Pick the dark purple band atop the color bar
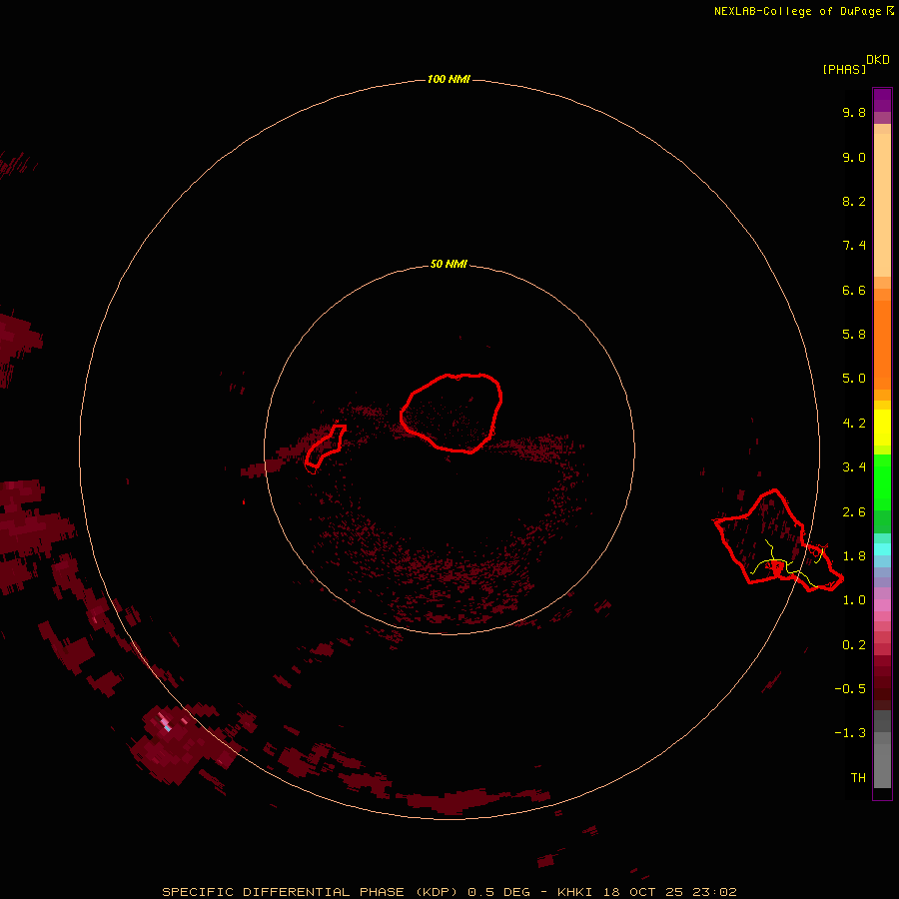The image size is (899, 899). point(882,100)
